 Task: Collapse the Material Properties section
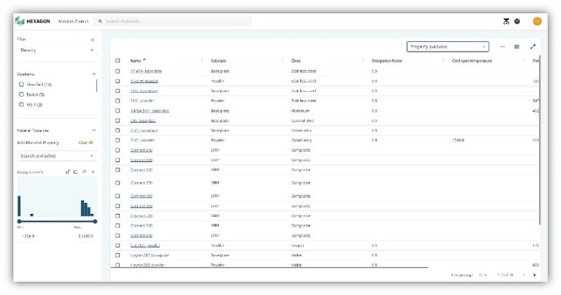tap(94, 130)
